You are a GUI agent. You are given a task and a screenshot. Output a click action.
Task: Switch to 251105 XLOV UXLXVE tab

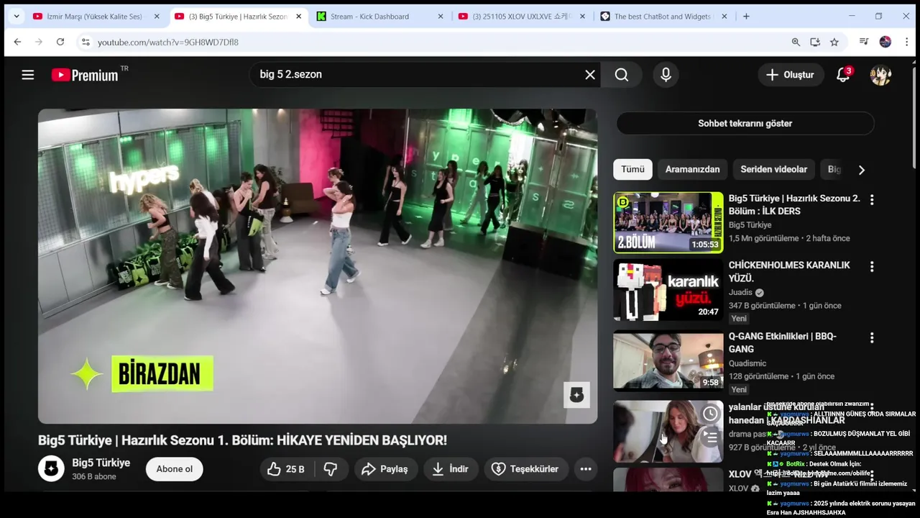(522, 17)
